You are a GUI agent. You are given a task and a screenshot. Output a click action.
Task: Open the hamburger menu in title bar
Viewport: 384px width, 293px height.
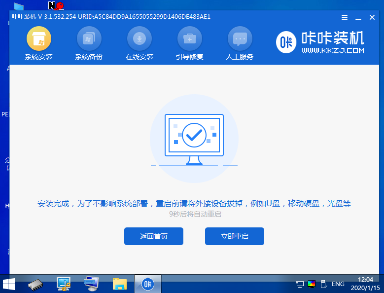pyautogui.click(x=345, y=17)
